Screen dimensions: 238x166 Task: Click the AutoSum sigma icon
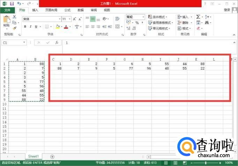(198, 17)
